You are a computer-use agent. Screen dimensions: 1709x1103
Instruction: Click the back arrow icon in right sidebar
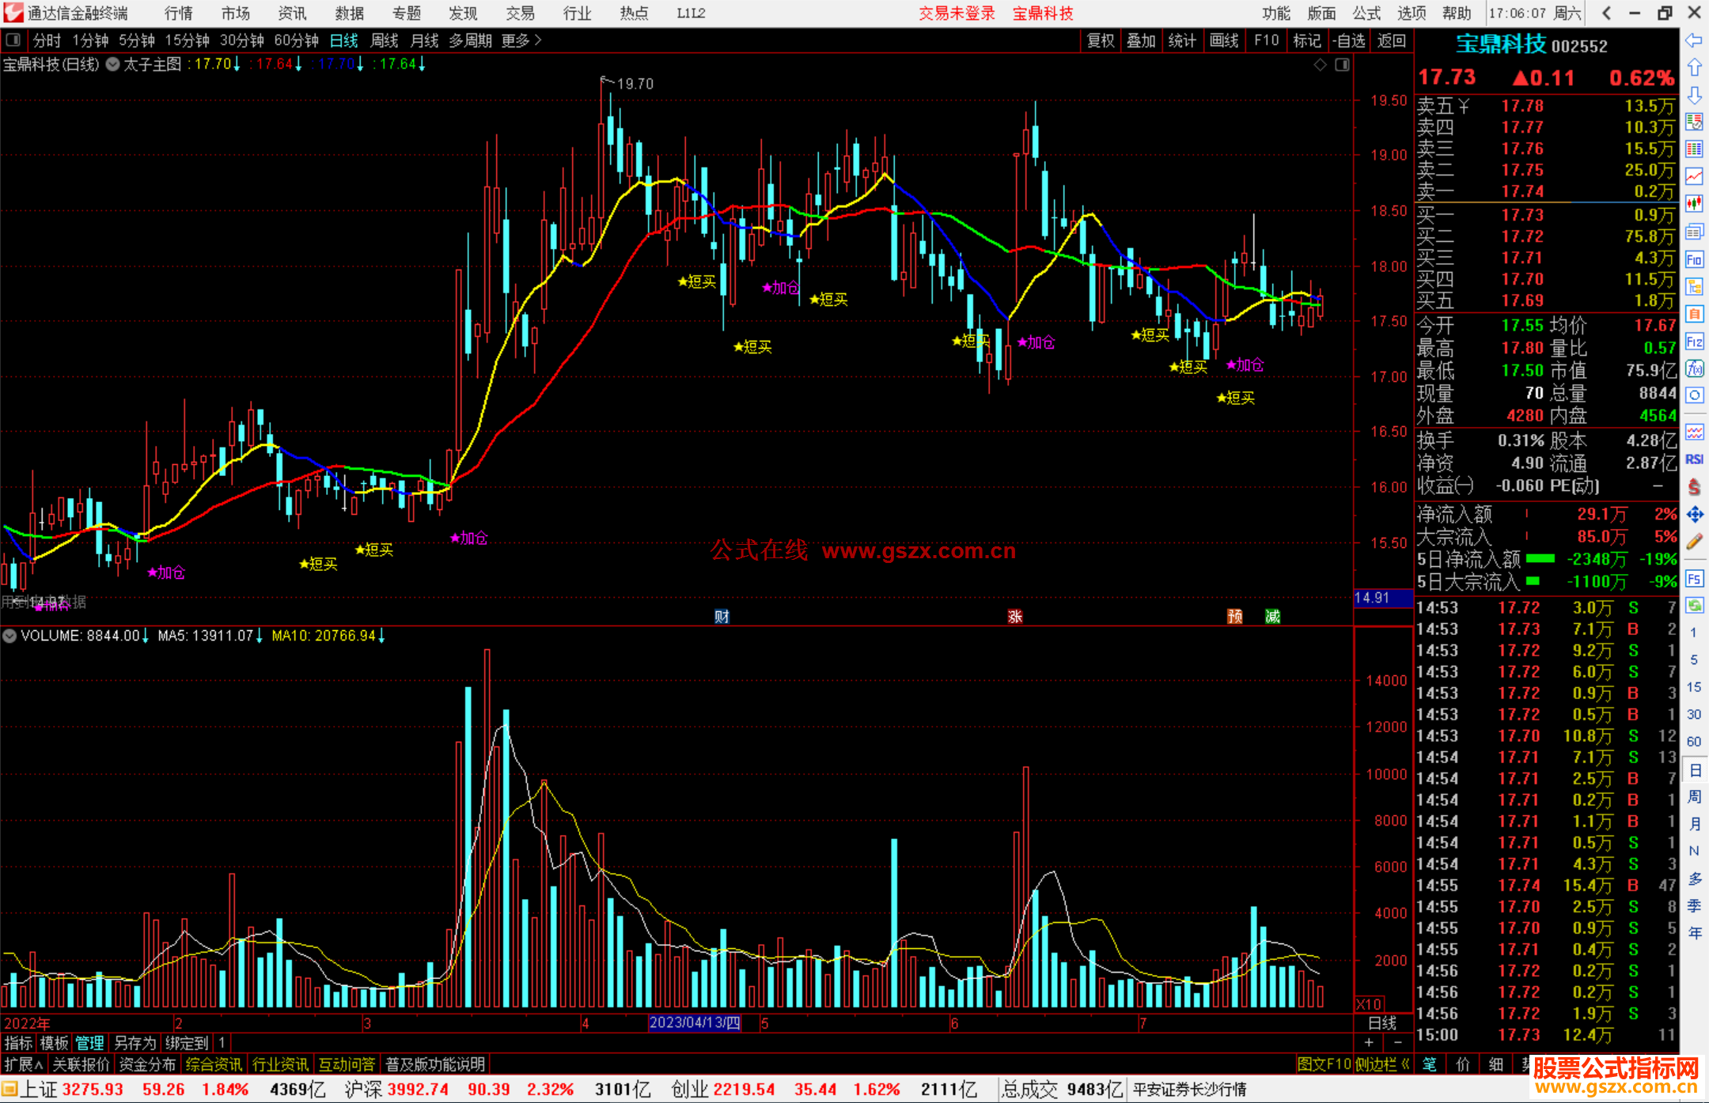1694,40
